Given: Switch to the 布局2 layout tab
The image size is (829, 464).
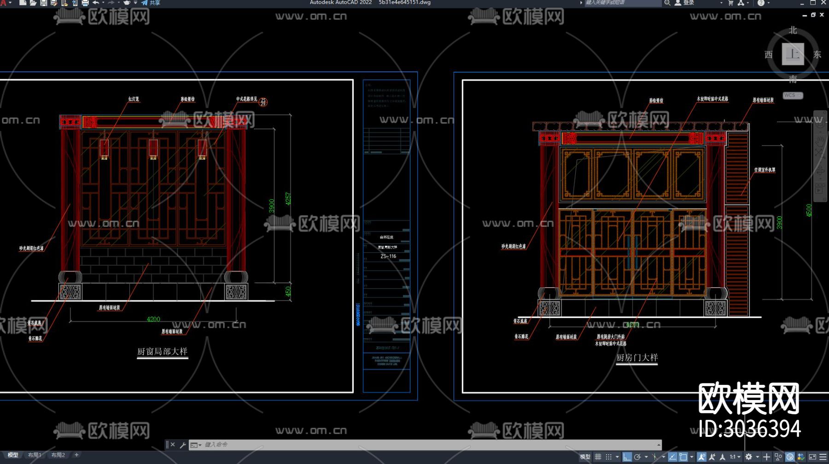Looking at the screenshot, I should click(x=58, y=455).
